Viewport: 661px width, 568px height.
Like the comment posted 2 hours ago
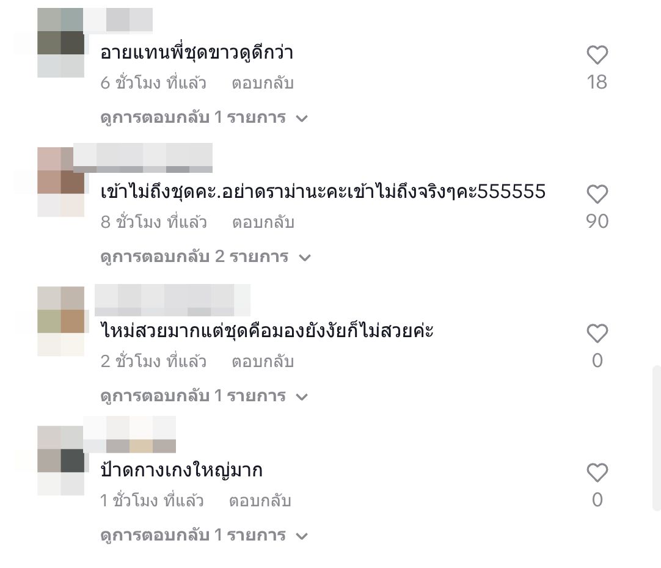(x=597, y=333)
